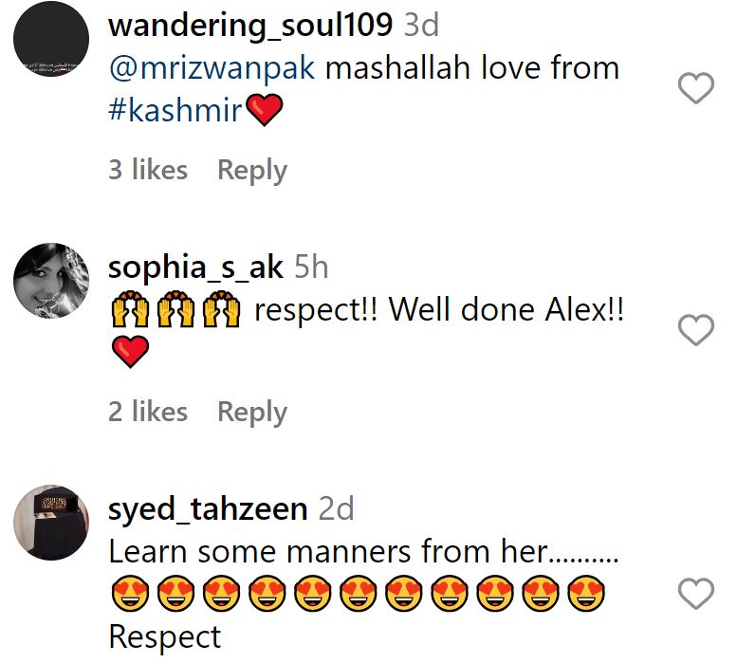
Task: Click the 2d timestamp on syed_tahzeen's comment
Action: coord(336,509)
